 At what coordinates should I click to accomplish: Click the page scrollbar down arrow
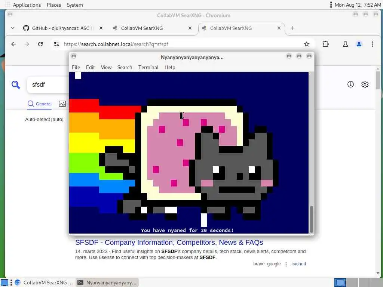(378, 273)
